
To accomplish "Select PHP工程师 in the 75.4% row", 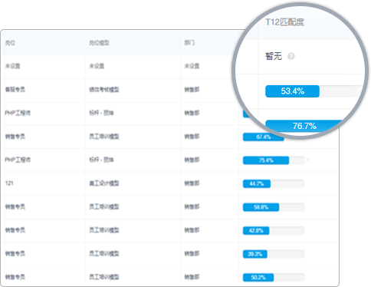I will click(x=18, y=160).
